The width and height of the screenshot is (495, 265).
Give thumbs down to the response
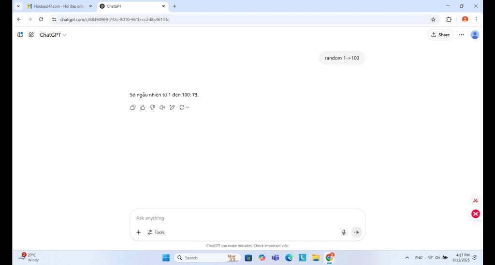point(152,107)
